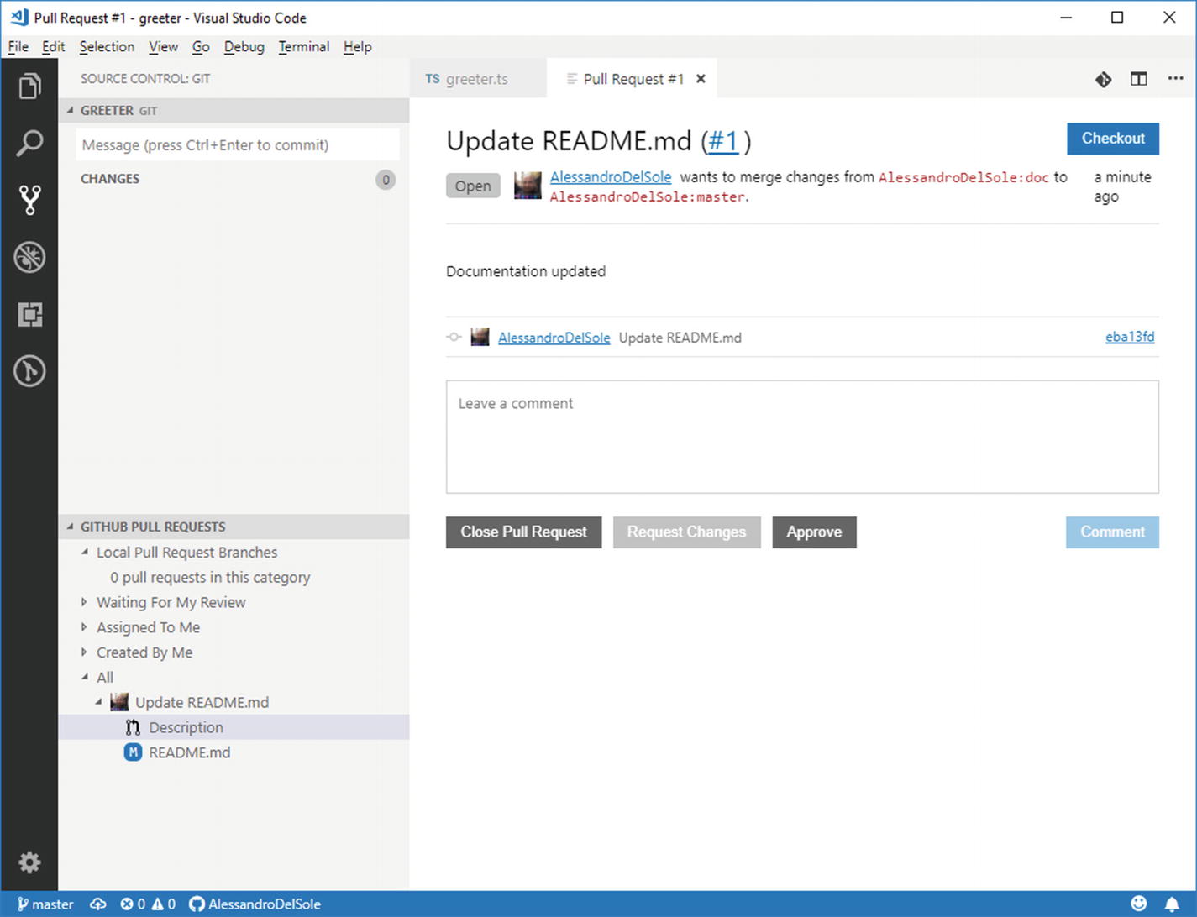
Task: Open the View menu
Action: pyautogui.click(x=163, y=47)
